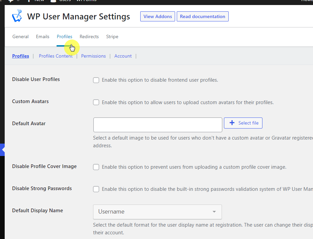Screen dimensions: 313x239
Task: Click the WP User Manager logo icon
Action: 17,16
